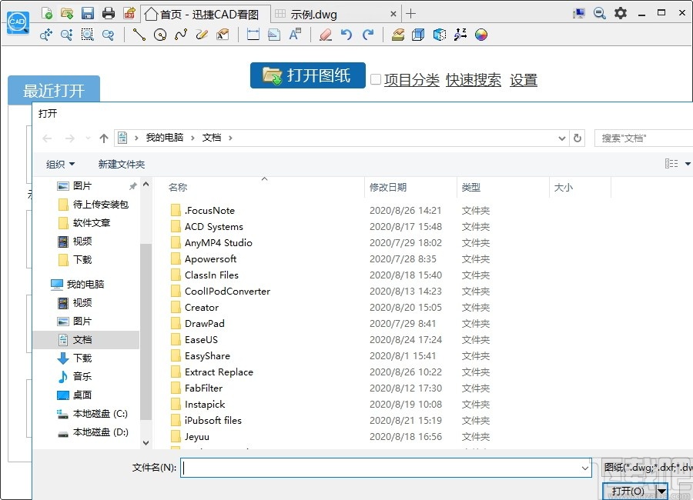Click the 打开图纸 button
Viewport: 693px width, 500px height.
pos(307,75)
